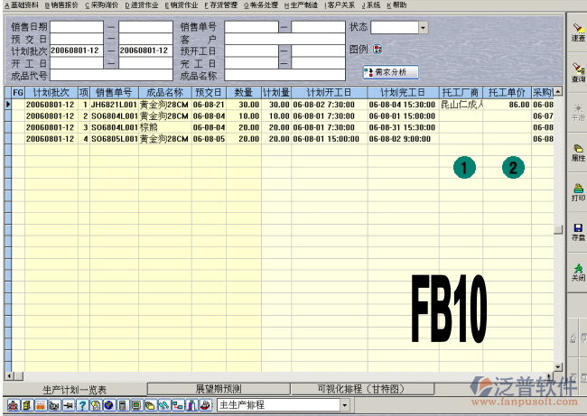587x416 pixels.
Task: Select cell JH6821L001 in sales order column
Action: point(114,105)
